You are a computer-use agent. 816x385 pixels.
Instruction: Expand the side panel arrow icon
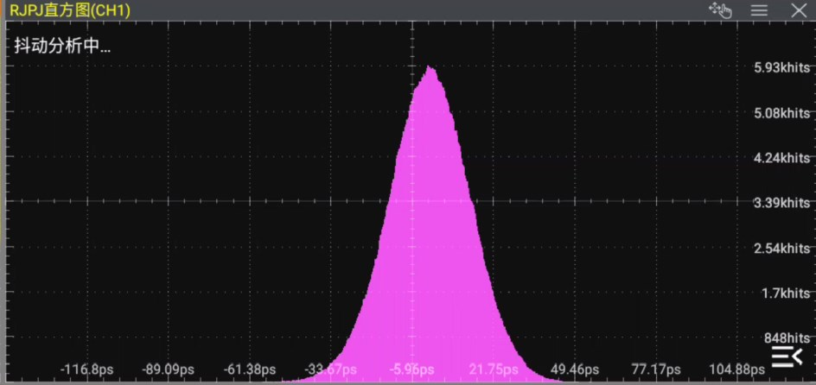[x=787, y=357]
